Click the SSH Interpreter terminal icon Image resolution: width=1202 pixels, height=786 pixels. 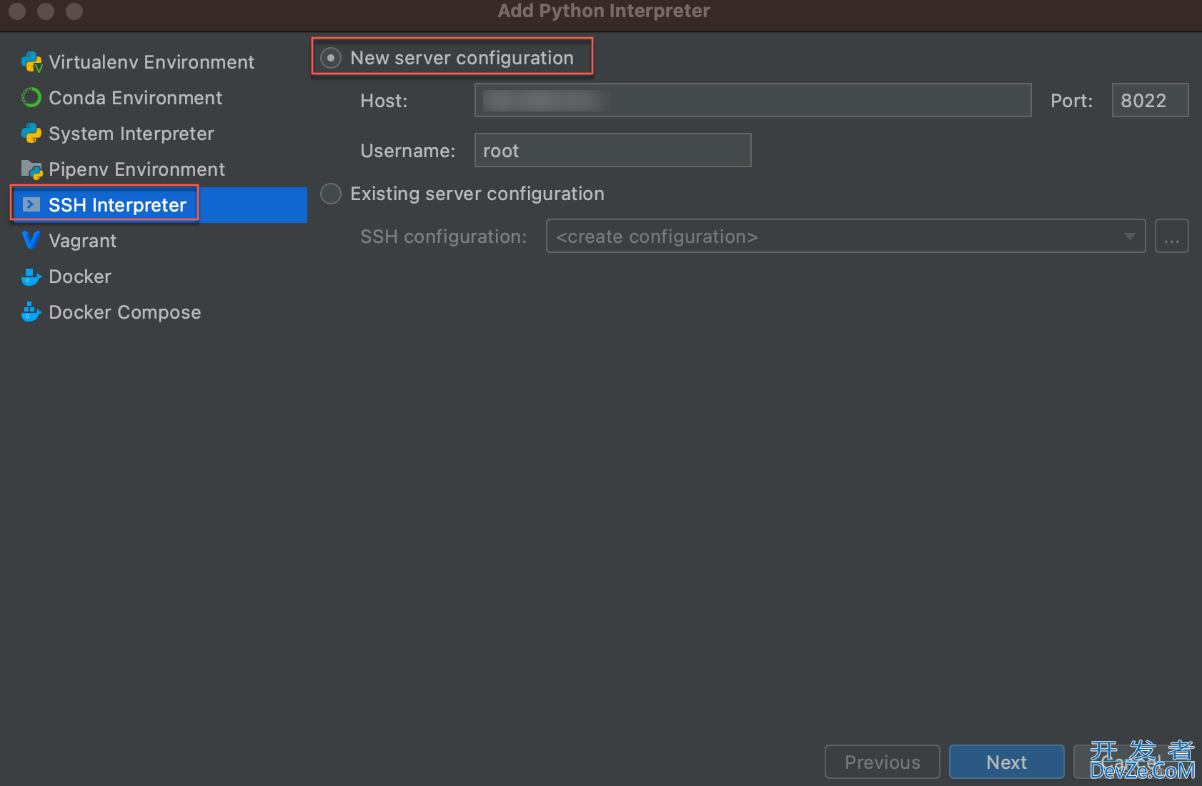pyautogui.click(x=31, y=205)
